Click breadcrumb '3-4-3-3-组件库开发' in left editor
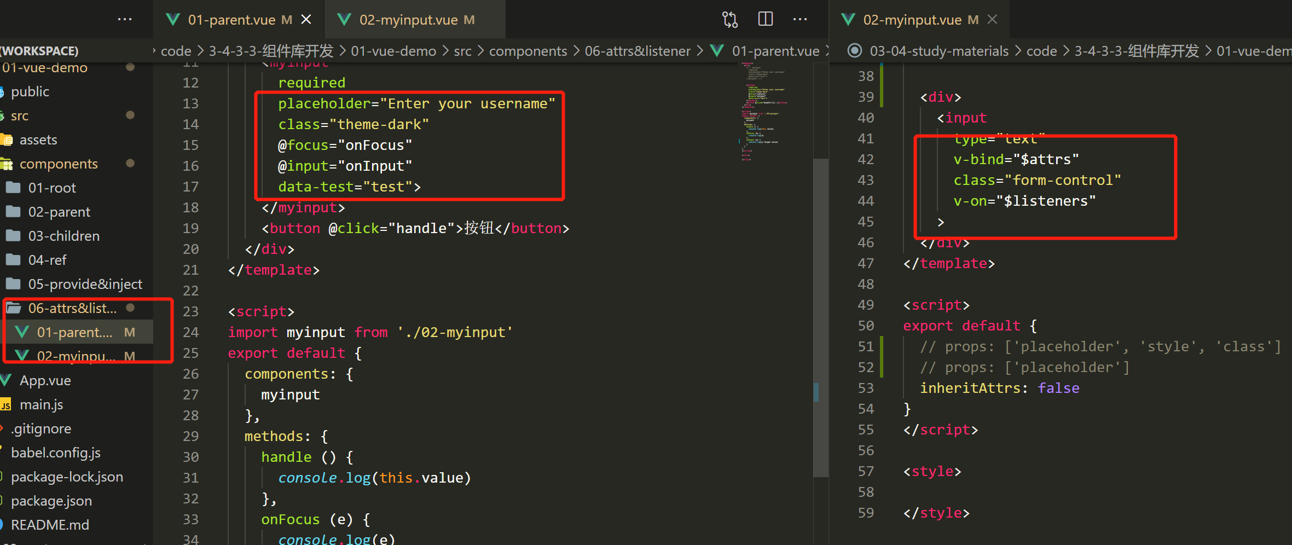 point(271,51)
